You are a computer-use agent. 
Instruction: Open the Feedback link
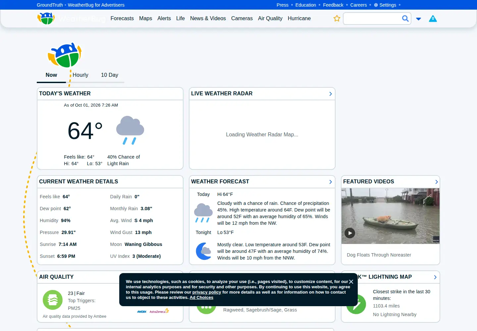[333, 5]
